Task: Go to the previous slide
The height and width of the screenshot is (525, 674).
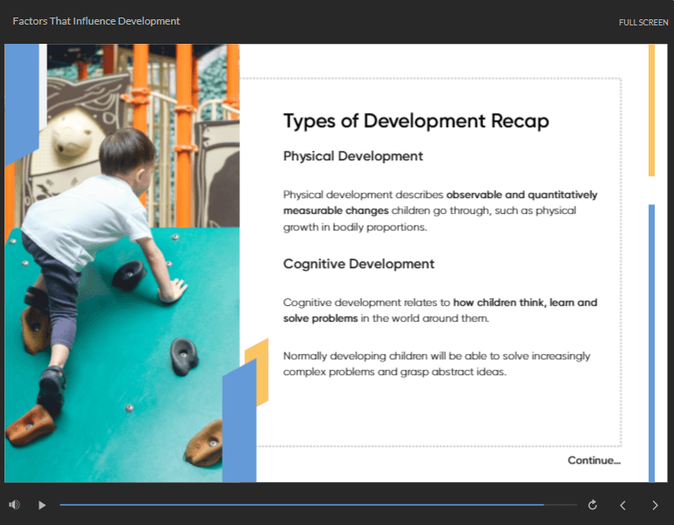Action: point(622,505)
